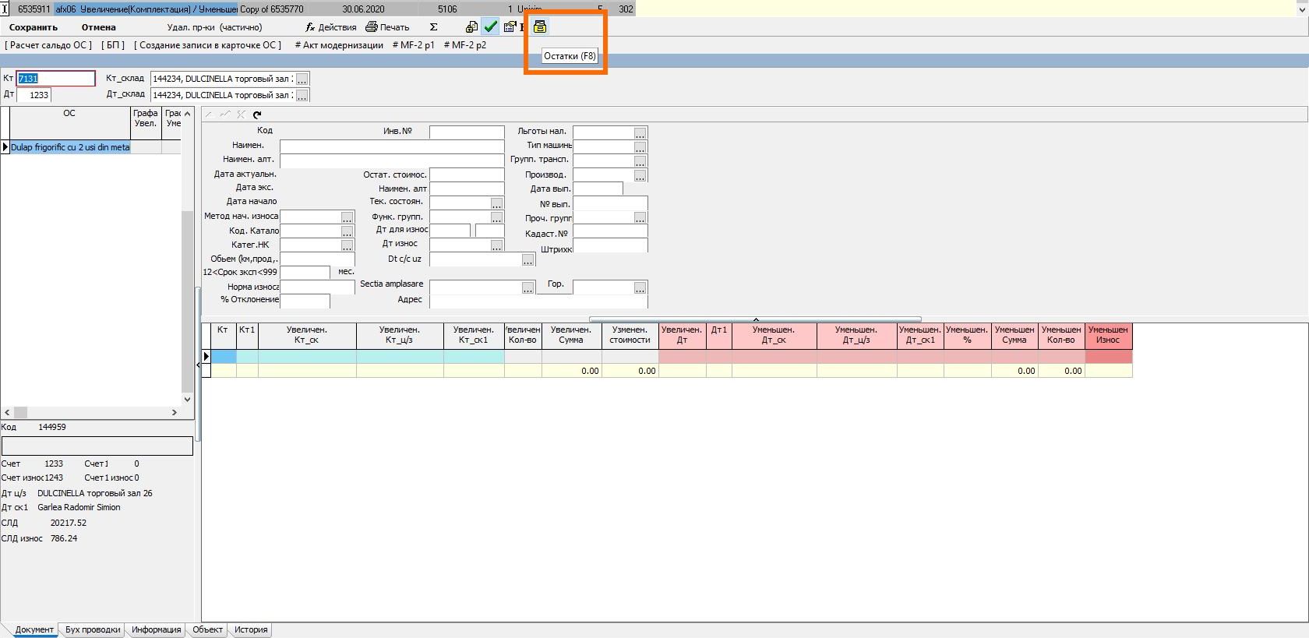Click into the Кт account field
Image resolution: width=1309 pixels, height=638 pixels.
tap(55, 79)
